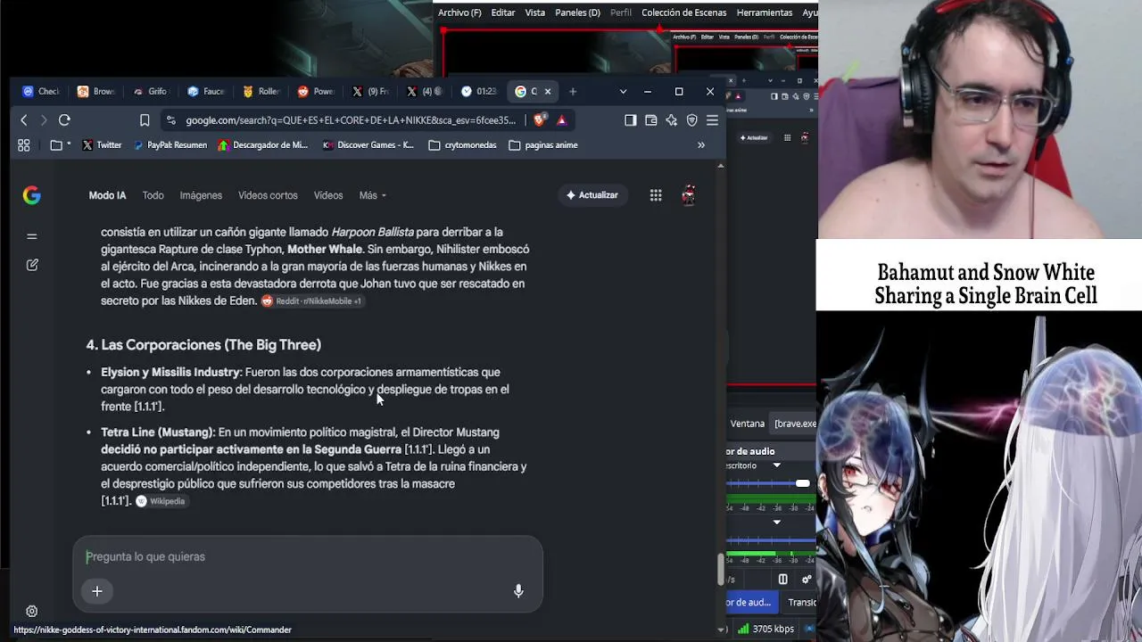Start voice input with the microphone icon

[518, 590]
